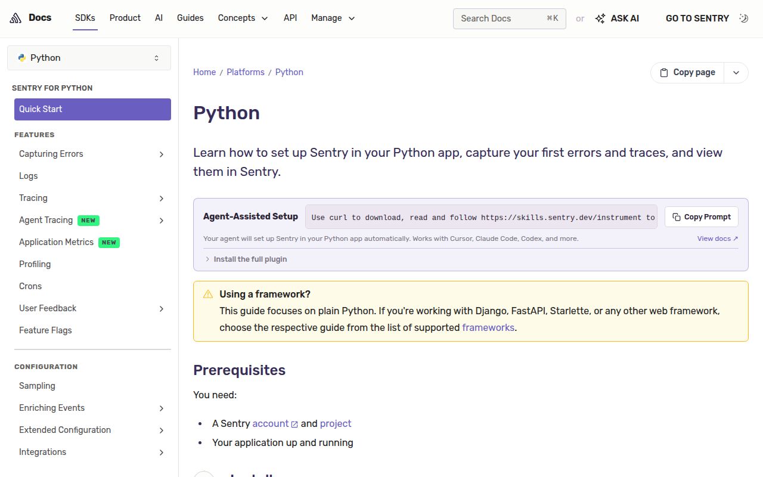763x477 pixels.
Task: Open the View docs link
Action: (x=718, y=238)
